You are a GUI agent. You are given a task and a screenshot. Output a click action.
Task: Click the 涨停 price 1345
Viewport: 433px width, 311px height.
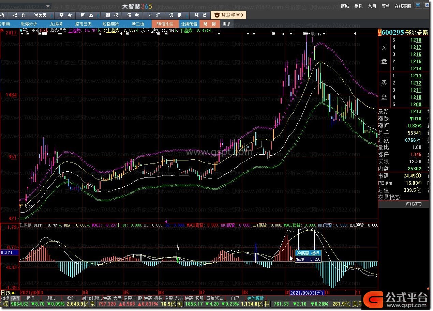(415, 154)
